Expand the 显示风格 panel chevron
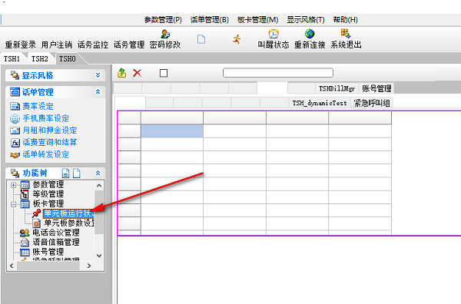461x304 pixels. pos(98,75)
